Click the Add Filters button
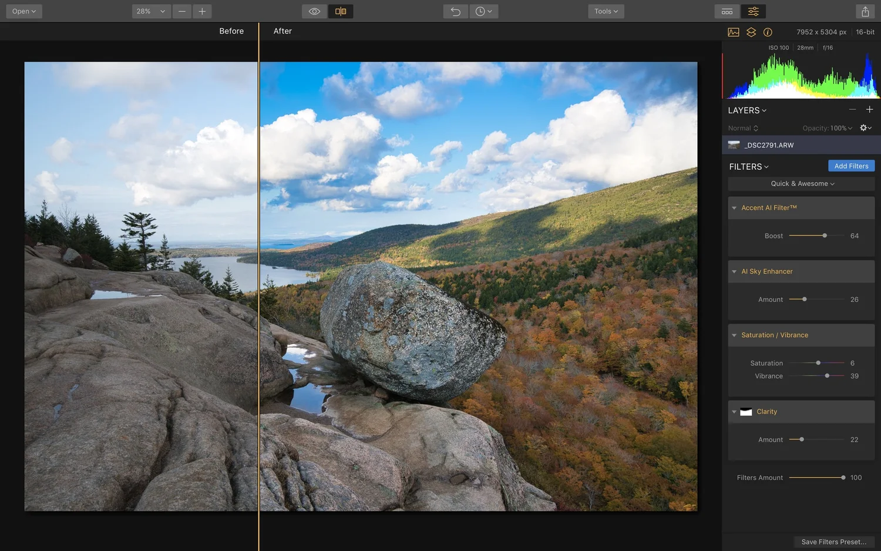This screenshot has width=881, height=551. pos(851,166)
